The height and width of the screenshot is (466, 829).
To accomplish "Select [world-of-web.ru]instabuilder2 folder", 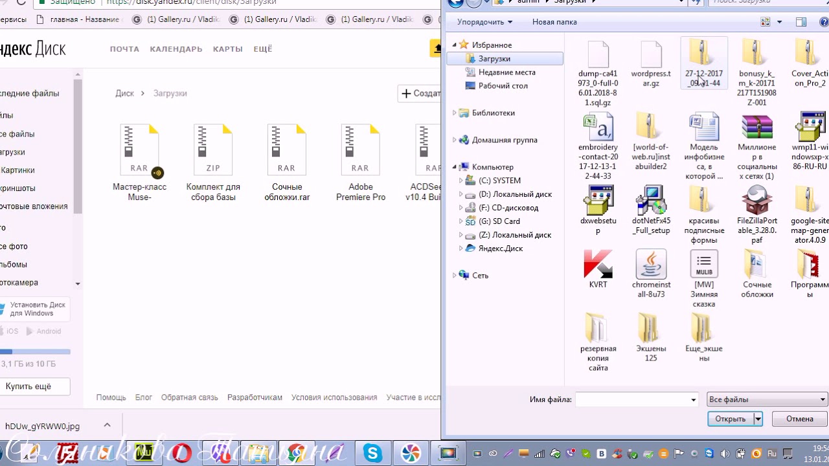I will tap(651, 142).
